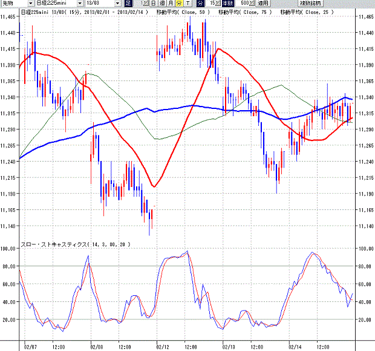375x351 pixels.
Task: Click the 複数銘柄 multiple symbols button
Action: (311, 3)
